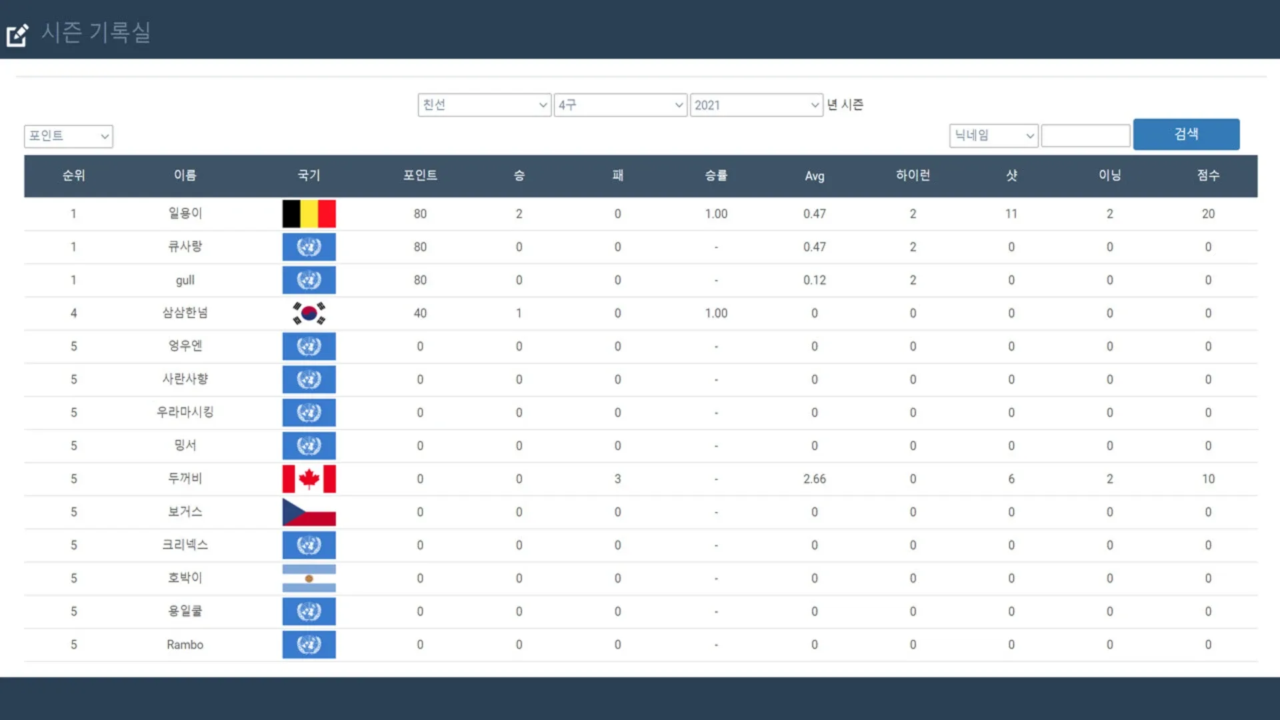
Task: Click the Canada flag for 두꺼비
Action: coord(309,479)
